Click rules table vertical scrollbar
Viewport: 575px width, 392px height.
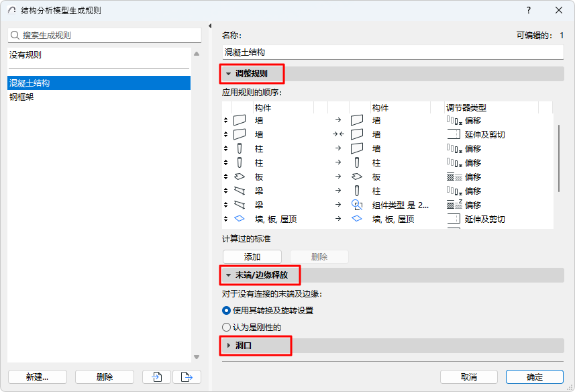tap(558, 158)
